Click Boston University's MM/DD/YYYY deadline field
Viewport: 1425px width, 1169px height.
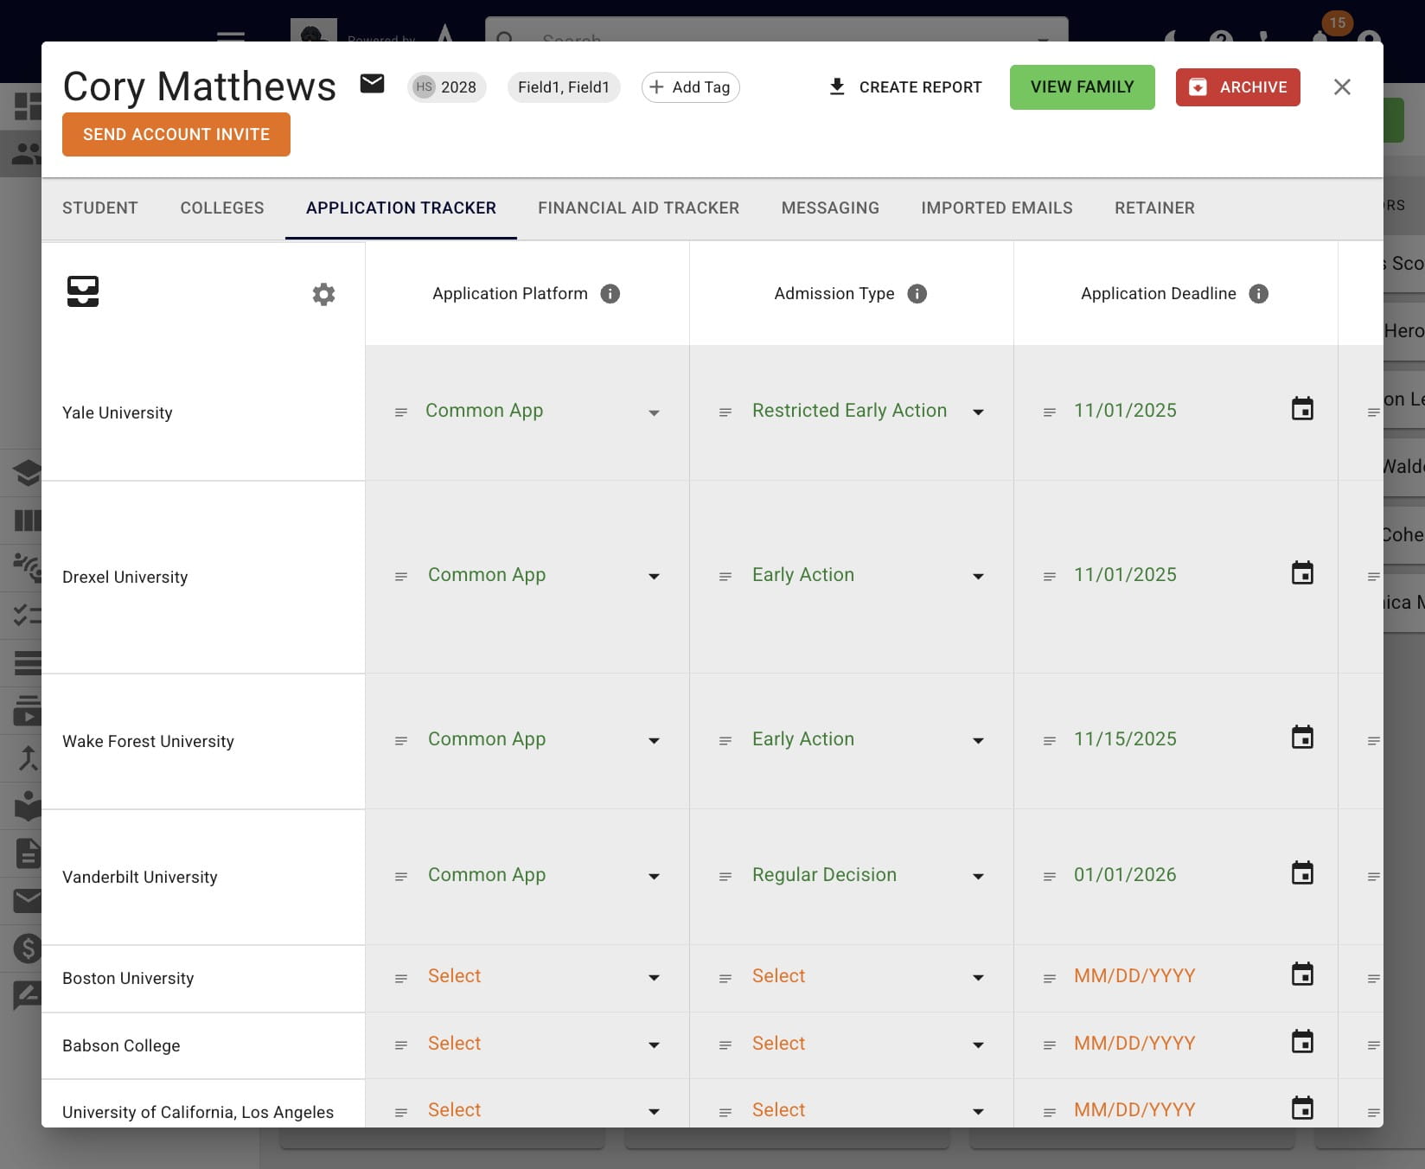point(1134,976)
